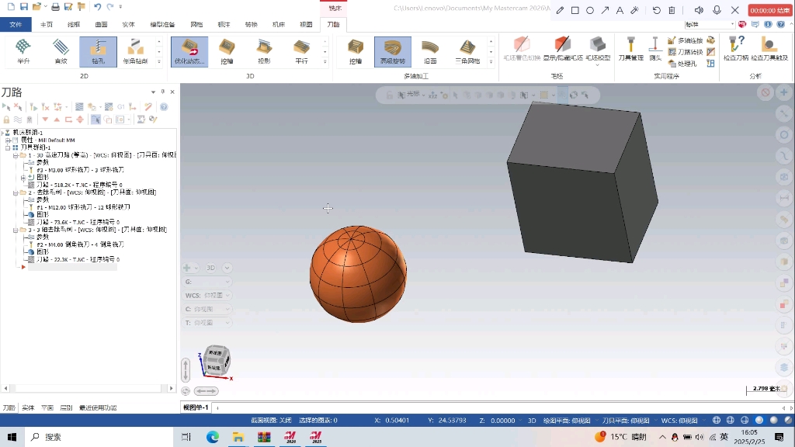Expand the 属性 Mill Default MM node
Viewport: 795px width, 447px height.
pyautogui.click(x=8, y=140)
